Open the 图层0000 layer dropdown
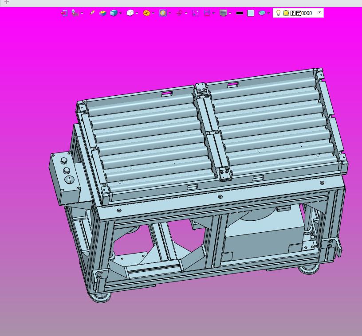 tap(319, 12)
